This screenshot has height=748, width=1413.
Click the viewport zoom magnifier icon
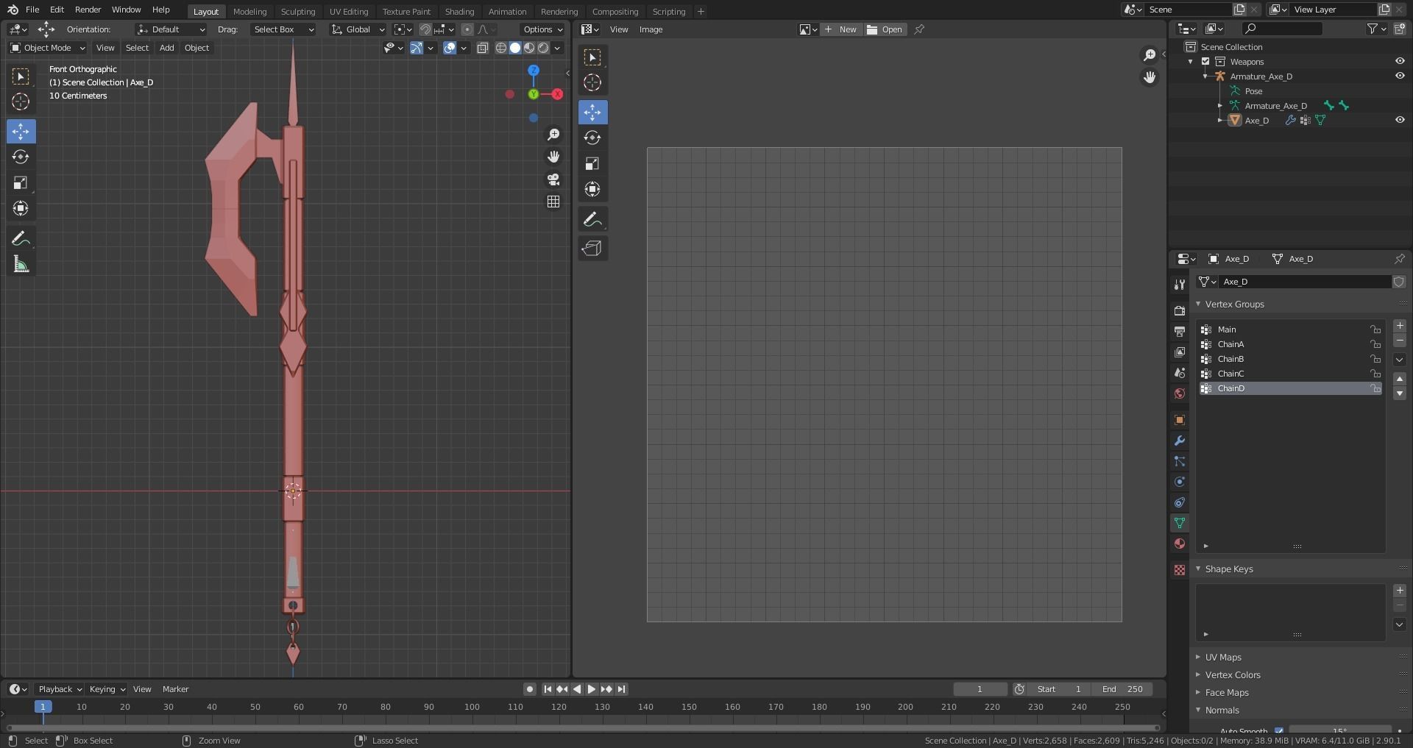(x=553, y=135)
